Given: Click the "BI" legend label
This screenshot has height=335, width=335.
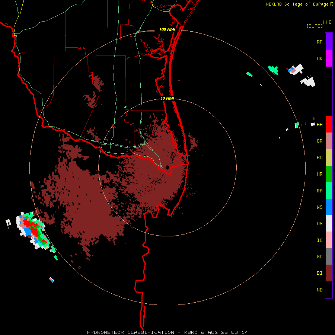Looking at the screenshot, I should point(319,273).
